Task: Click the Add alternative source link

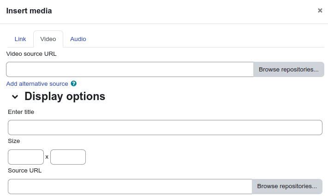Action: pos(37,84)
